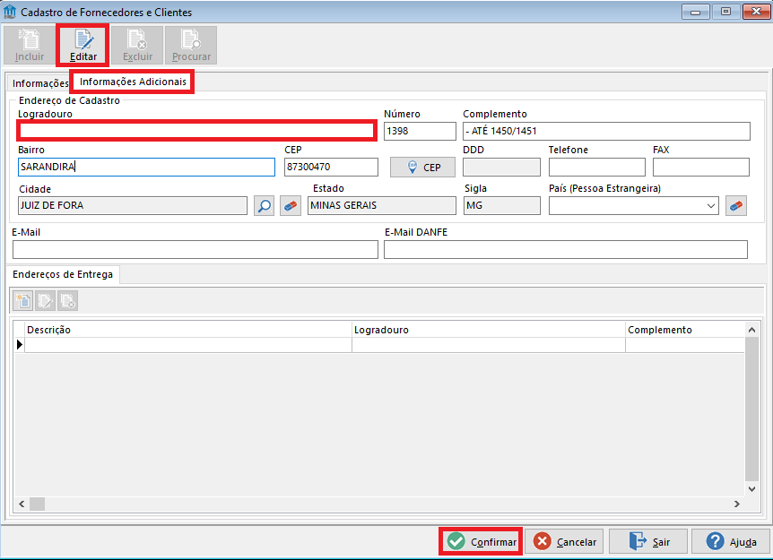Click the eraser icon next to Cidade
This screenshot has height=560, width=773.
[x=291, y=206]
